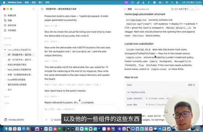Click the 'Lucide icon substitution' heading
The image size is (203, 132).
click(x=139, y=44)
